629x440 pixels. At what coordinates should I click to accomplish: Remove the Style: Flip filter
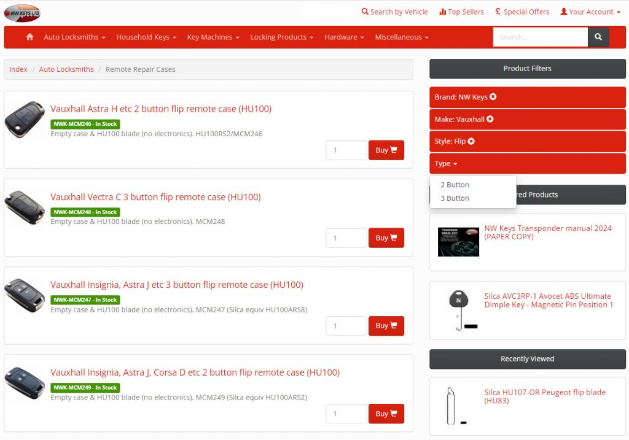(471, 141)
